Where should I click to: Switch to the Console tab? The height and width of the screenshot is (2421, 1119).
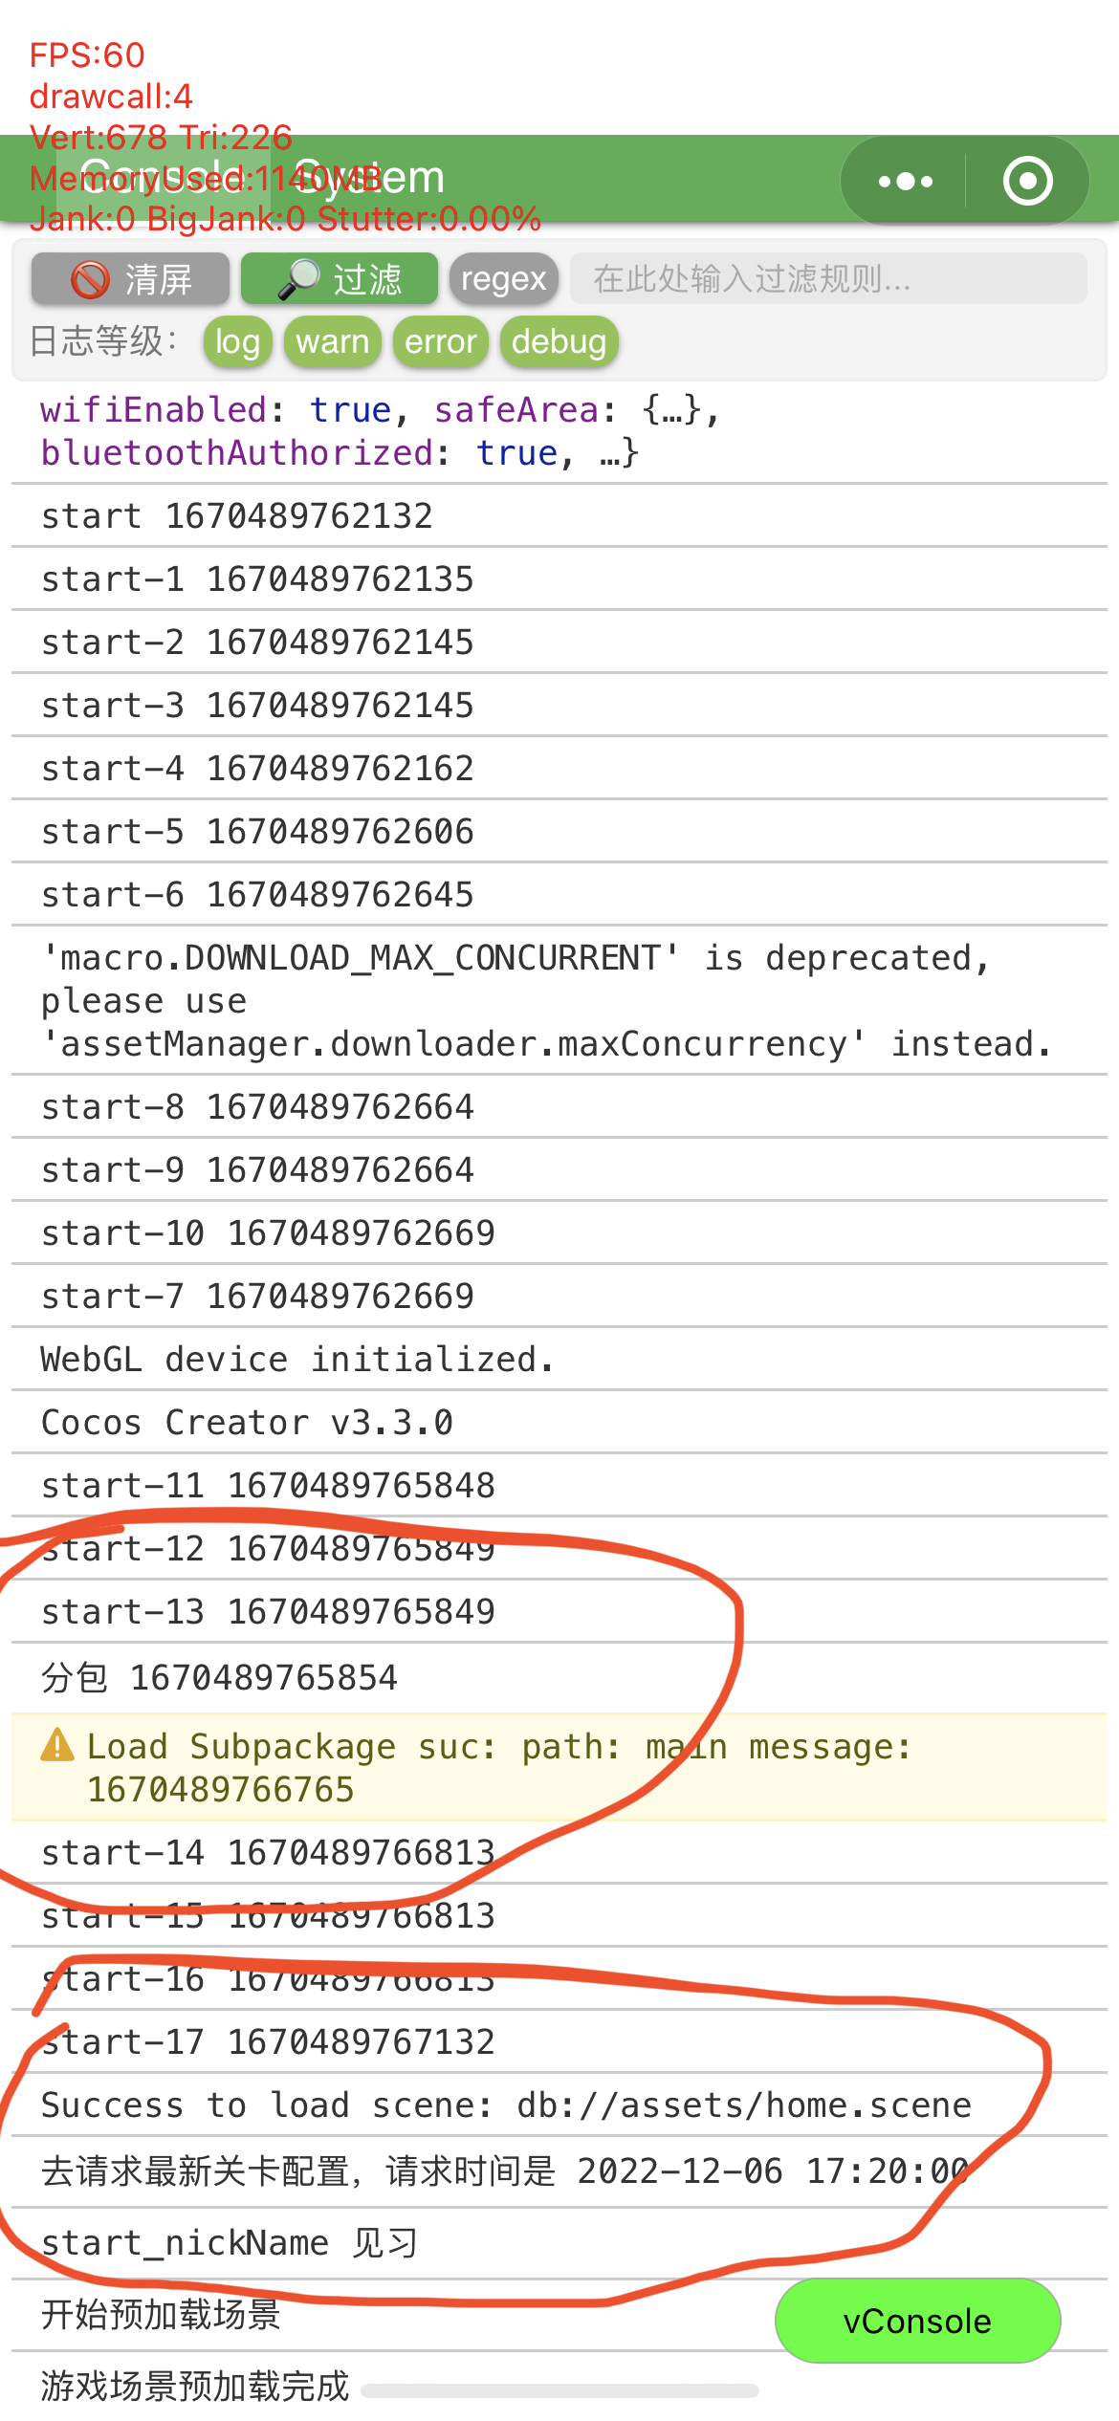[x=163, y=178]
